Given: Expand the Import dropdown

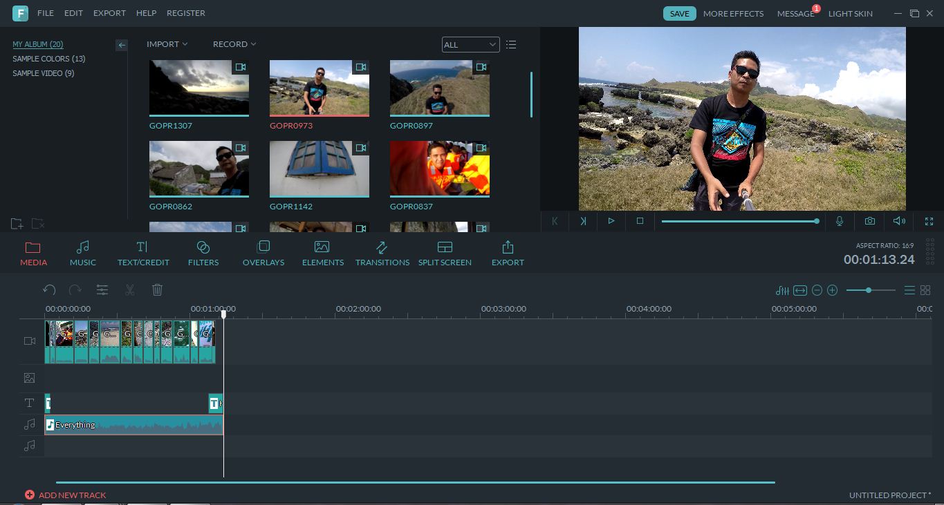Looking at the screenshot, I should pyautogui.click(x=167, y=44).
